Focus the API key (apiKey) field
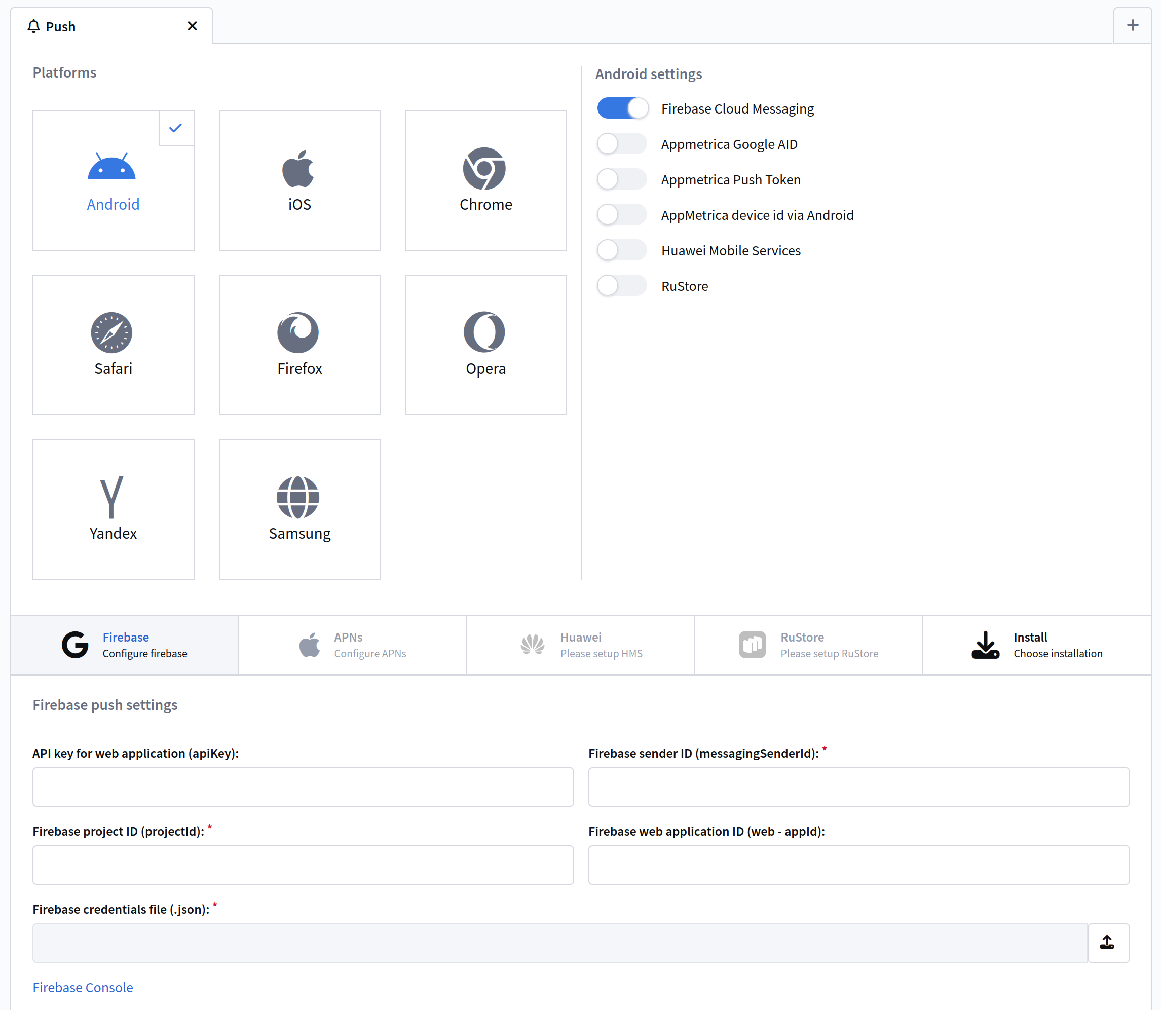This screenshot has height=1010, width=1161. [303, 787]
